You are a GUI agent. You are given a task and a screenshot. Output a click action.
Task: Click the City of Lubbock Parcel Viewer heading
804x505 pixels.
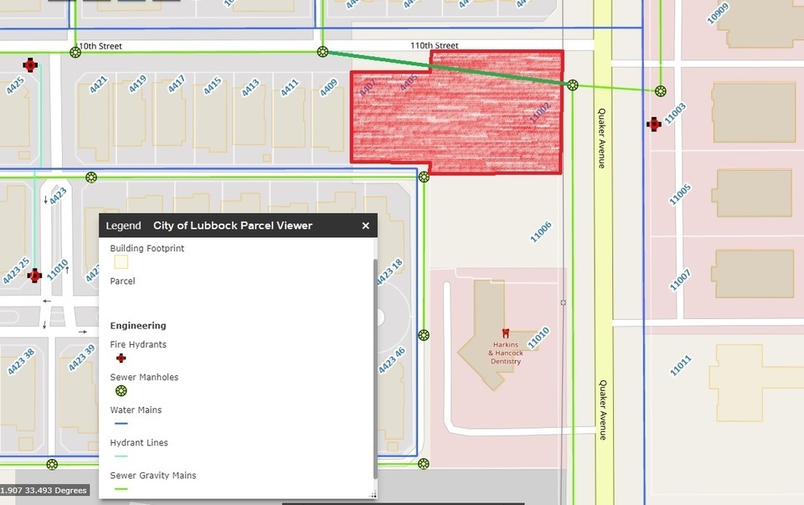(233, 226)
